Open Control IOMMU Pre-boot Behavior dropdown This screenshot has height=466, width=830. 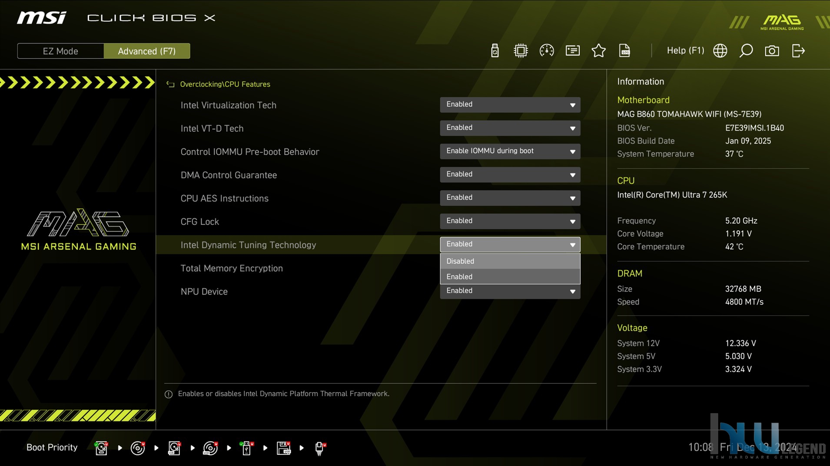[x=510, y=151]
